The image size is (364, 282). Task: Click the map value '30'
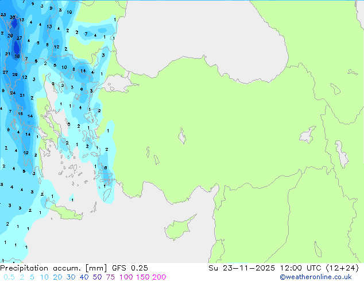click(x=12, y=17)
